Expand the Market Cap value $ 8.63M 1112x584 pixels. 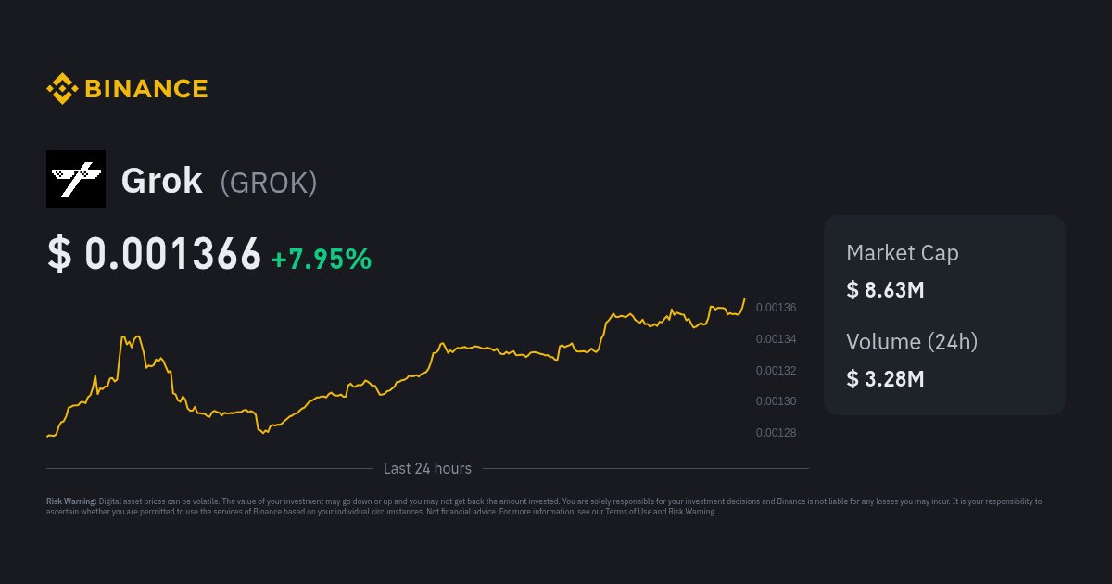[885, 289]
